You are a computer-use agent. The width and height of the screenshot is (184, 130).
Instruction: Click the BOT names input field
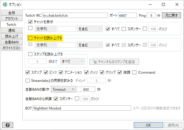[82, 108]
